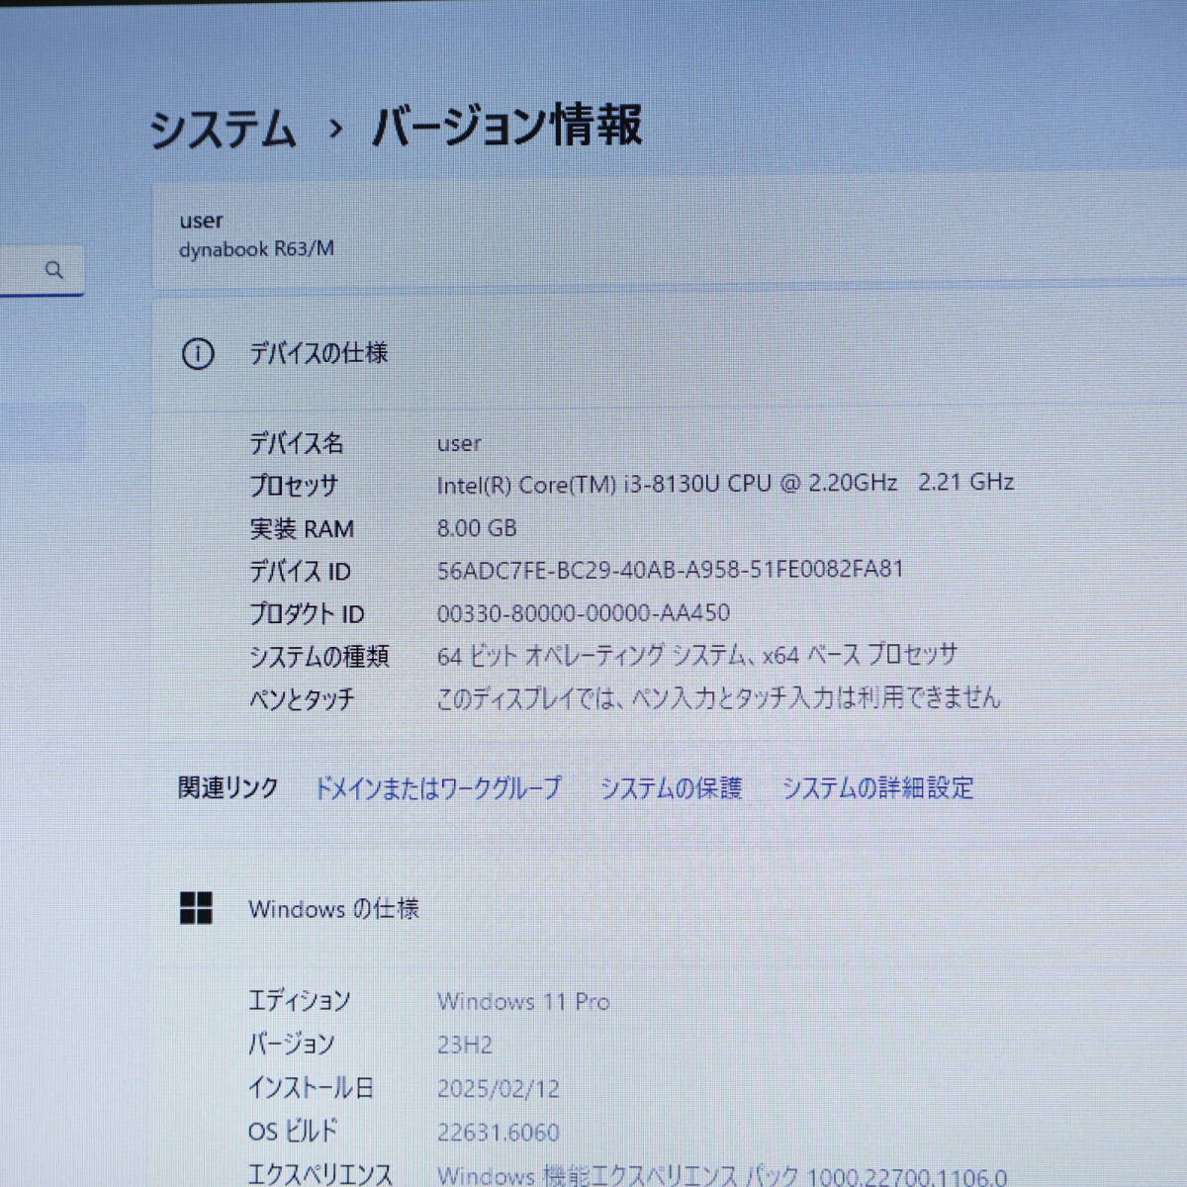The image size is (1187, 1187).
Task: Open ドメインまたはワークグループ link
Action: (437, 787)
